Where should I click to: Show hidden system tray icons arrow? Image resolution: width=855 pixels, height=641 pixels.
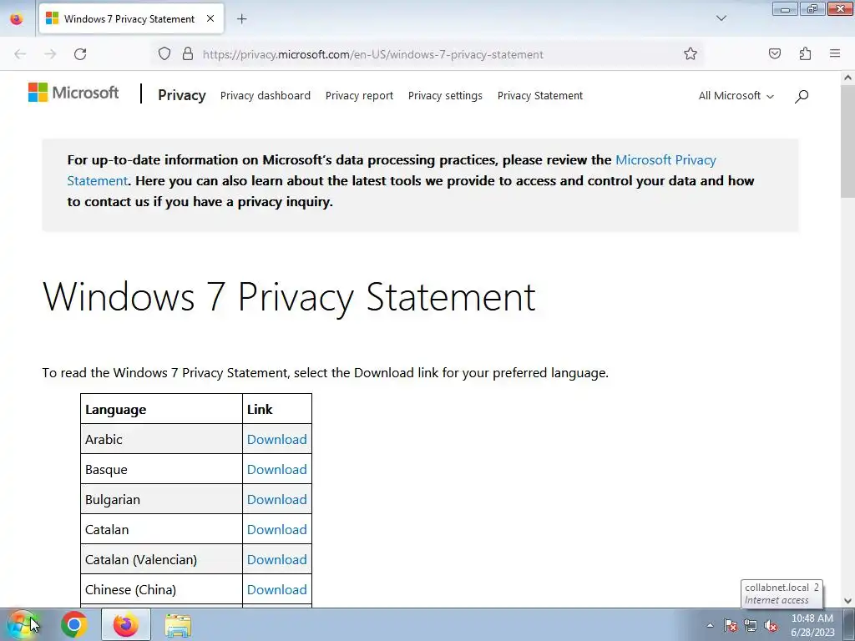tap(710, 625)
